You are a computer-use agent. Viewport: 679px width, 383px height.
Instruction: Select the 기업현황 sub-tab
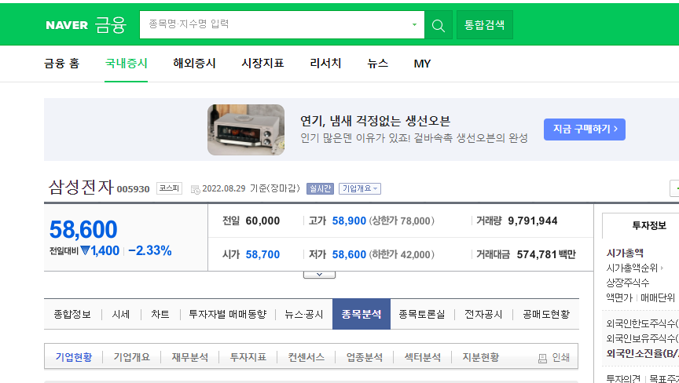(x=74, y=358)
